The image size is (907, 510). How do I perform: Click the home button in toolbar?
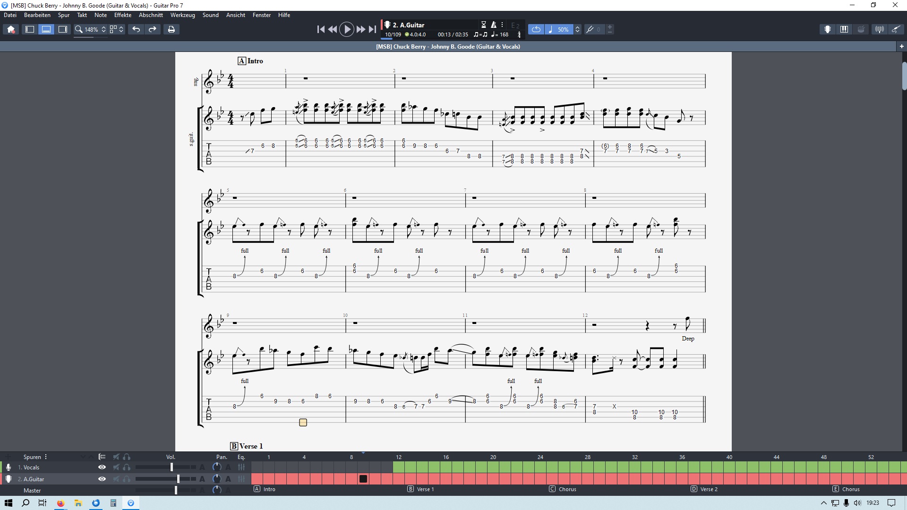click(11, 29)
